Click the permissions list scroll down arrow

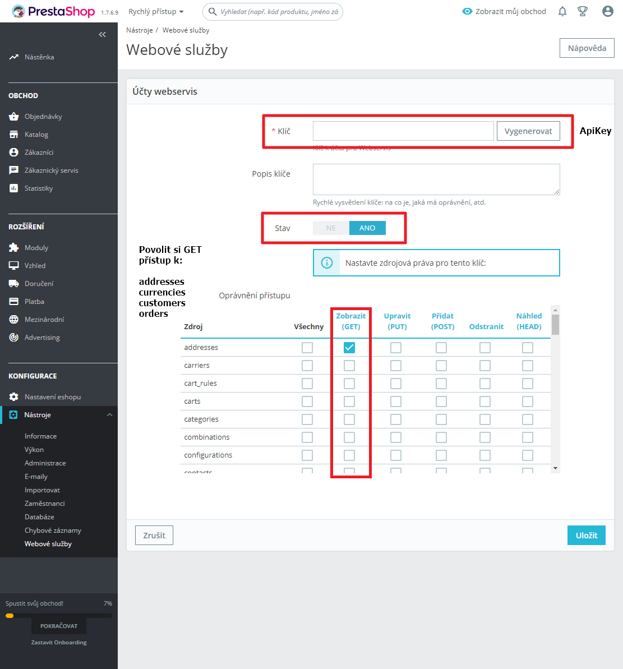tap(555, 468)
